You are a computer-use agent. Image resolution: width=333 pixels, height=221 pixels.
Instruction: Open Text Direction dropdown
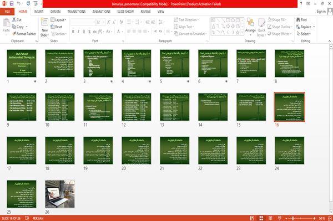coord(186,20)
